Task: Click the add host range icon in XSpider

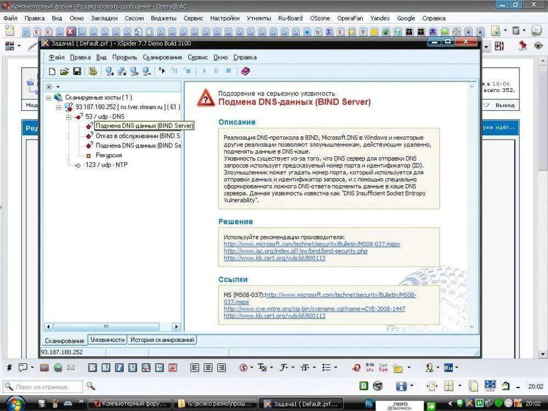Action: coord(122,71)
